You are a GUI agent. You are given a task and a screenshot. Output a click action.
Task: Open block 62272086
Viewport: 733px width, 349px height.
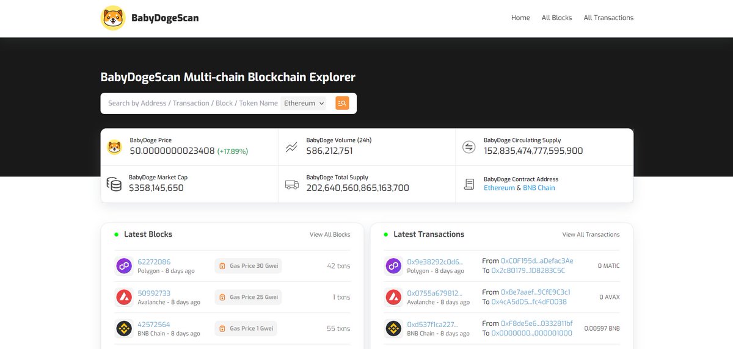tap(154, 262)
